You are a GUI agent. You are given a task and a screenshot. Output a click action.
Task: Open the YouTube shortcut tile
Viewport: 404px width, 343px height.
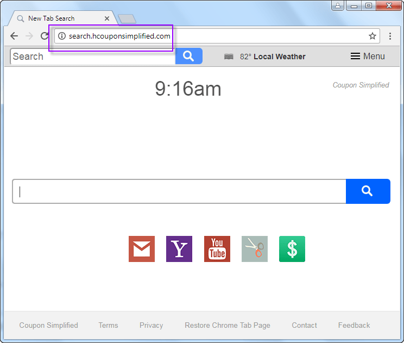pos(217,249)
